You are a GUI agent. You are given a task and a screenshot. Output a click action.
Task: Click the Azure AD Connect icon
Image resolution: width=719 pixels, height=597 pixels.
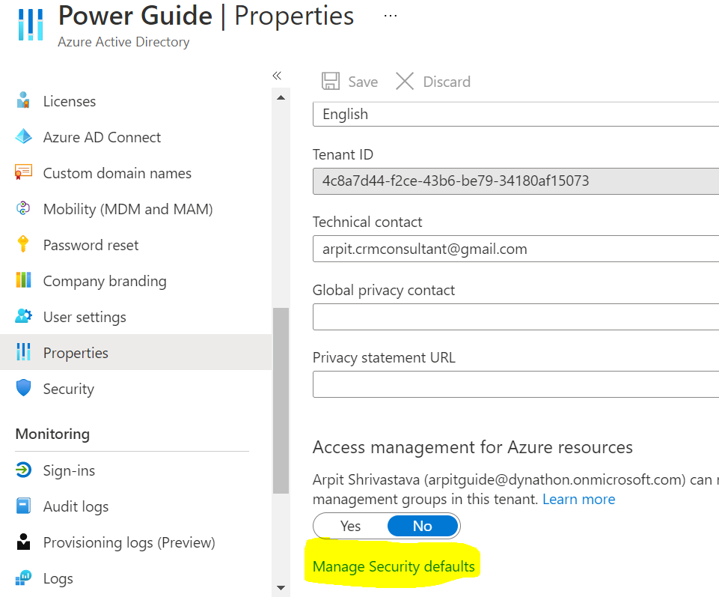23,137
